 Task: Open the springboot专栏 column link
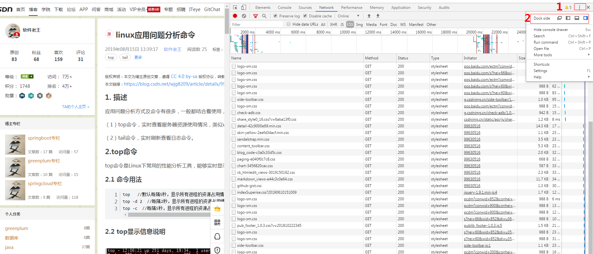pyautogui.click(x=44, y=138)
